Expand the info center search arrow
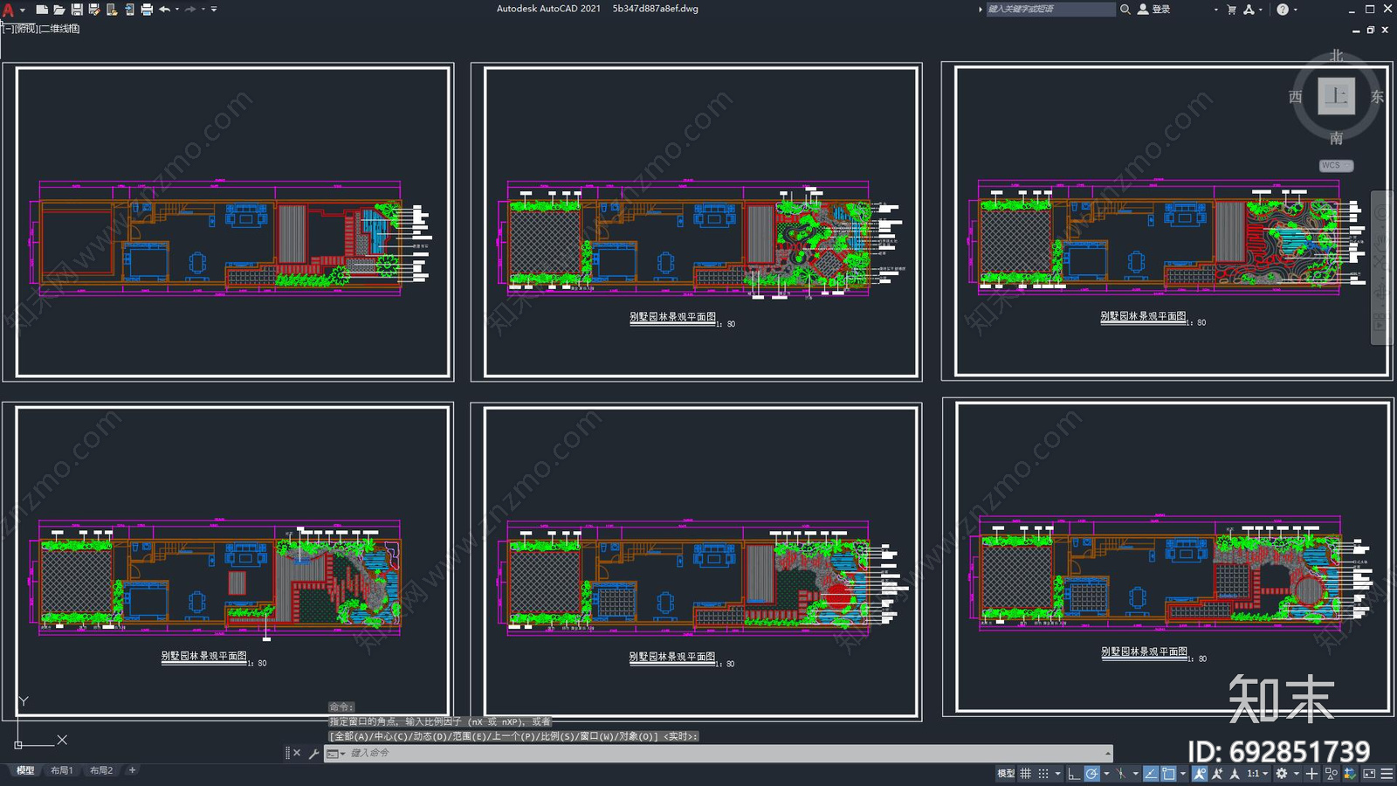This screenshot has height=786, width=1397. coord(980,10)
